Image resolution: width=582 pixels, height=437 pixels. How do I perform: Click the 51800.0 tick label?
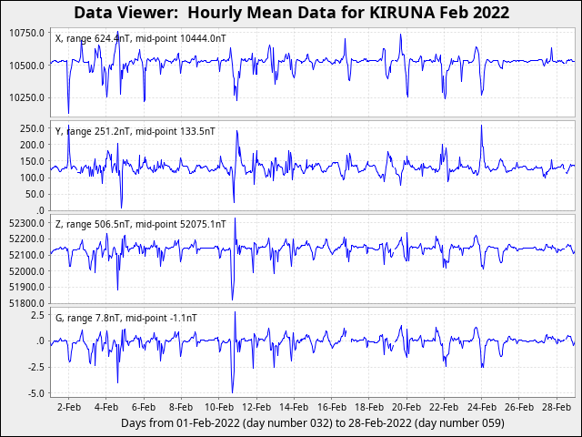(26, 303)
